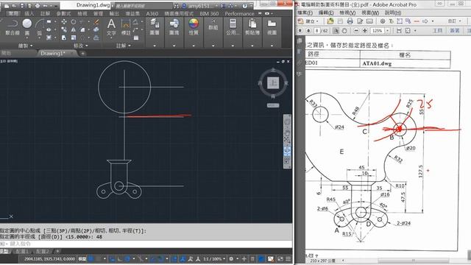Screen dimensions: 471x265
Task: Click the Open file icon in Acrobat
Action: pyautogui.click(x=330, y=21)
